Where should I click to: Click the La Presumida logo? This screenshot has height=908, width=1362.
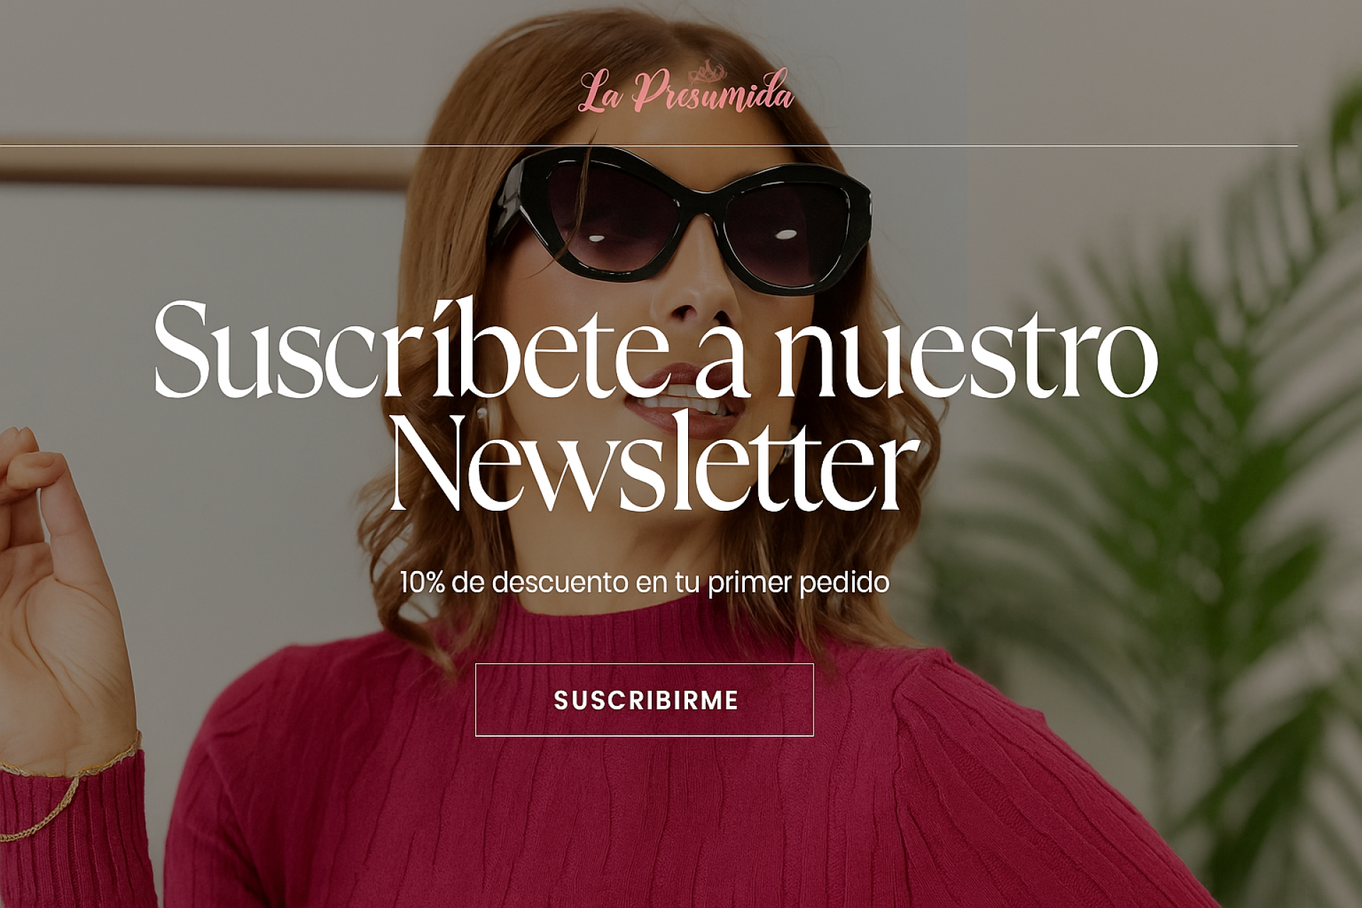(x=686, y=90)
